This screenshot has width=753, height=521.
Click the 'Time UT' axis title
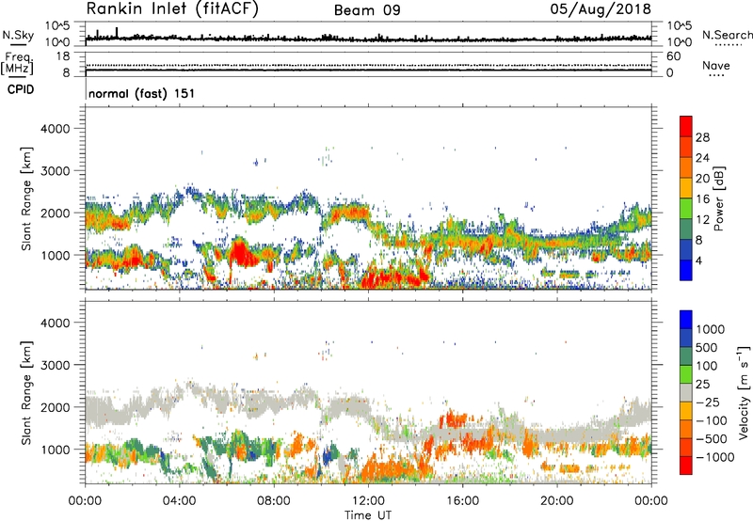coord(368,515)
